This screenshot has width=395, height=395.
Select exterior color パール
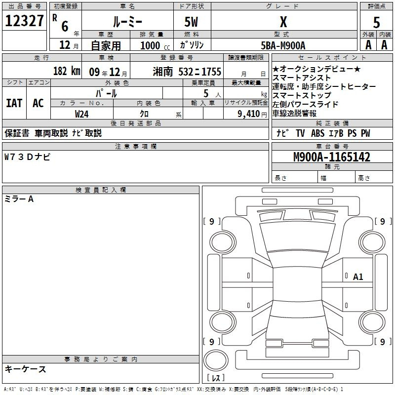click(106, 93)
